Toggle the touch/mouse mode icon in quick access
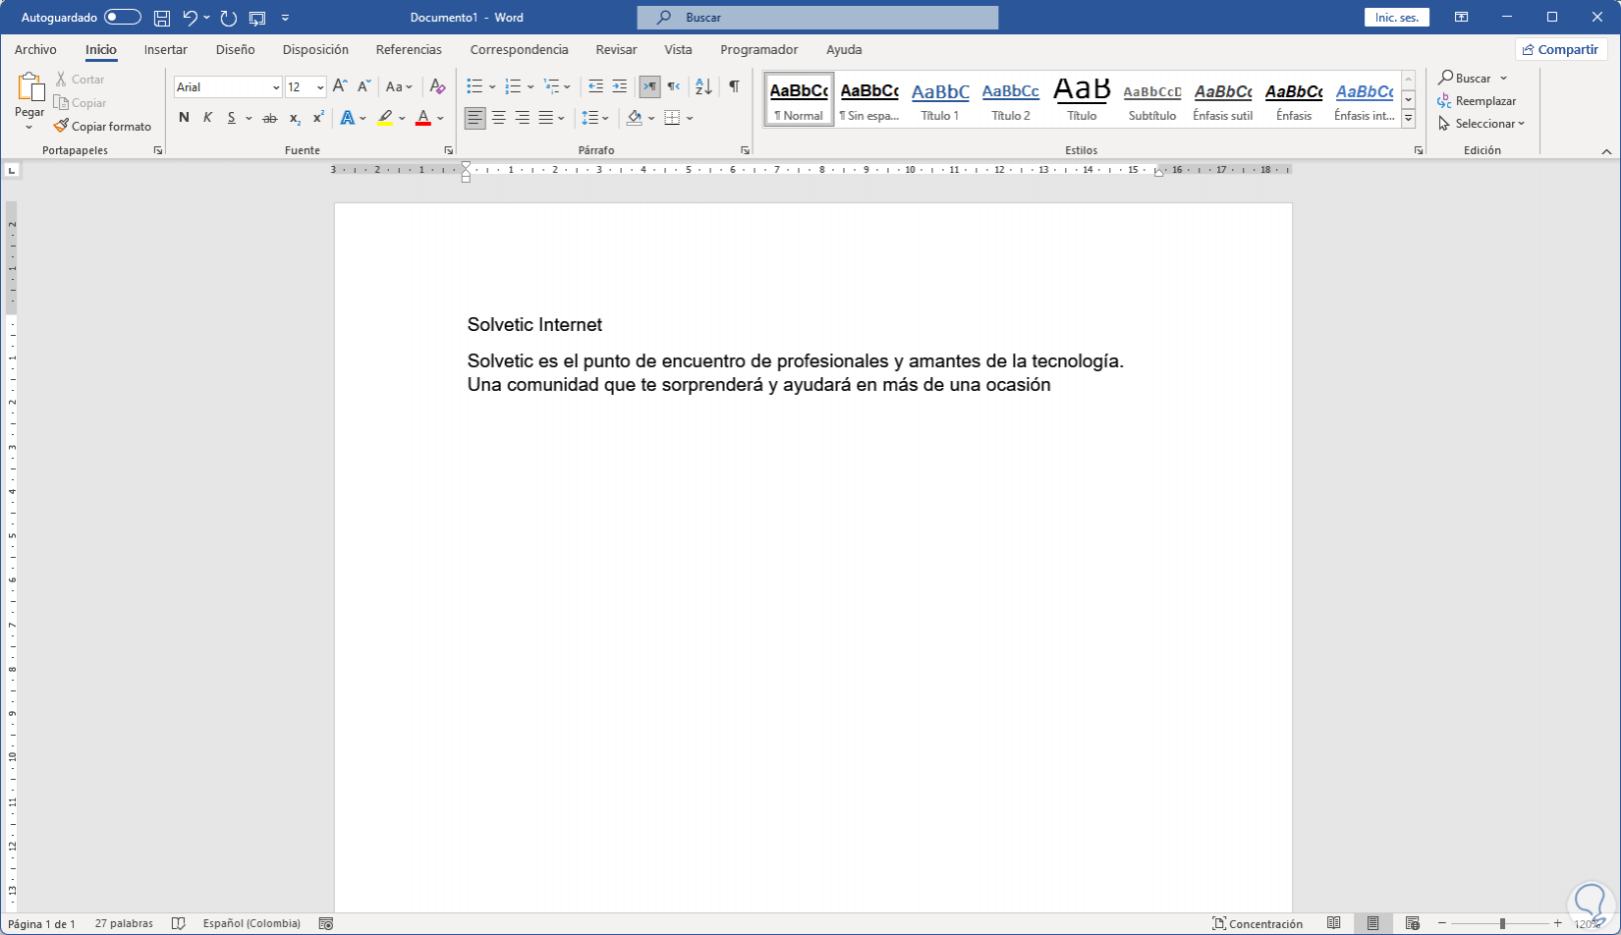This screenshot has width=1621, height=935. pos(257,18)
